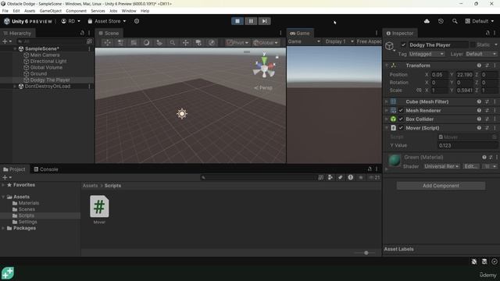Click the Scene view tools overlay icon
The height and width of the screenshot is (281, 500).
(107, 43)
